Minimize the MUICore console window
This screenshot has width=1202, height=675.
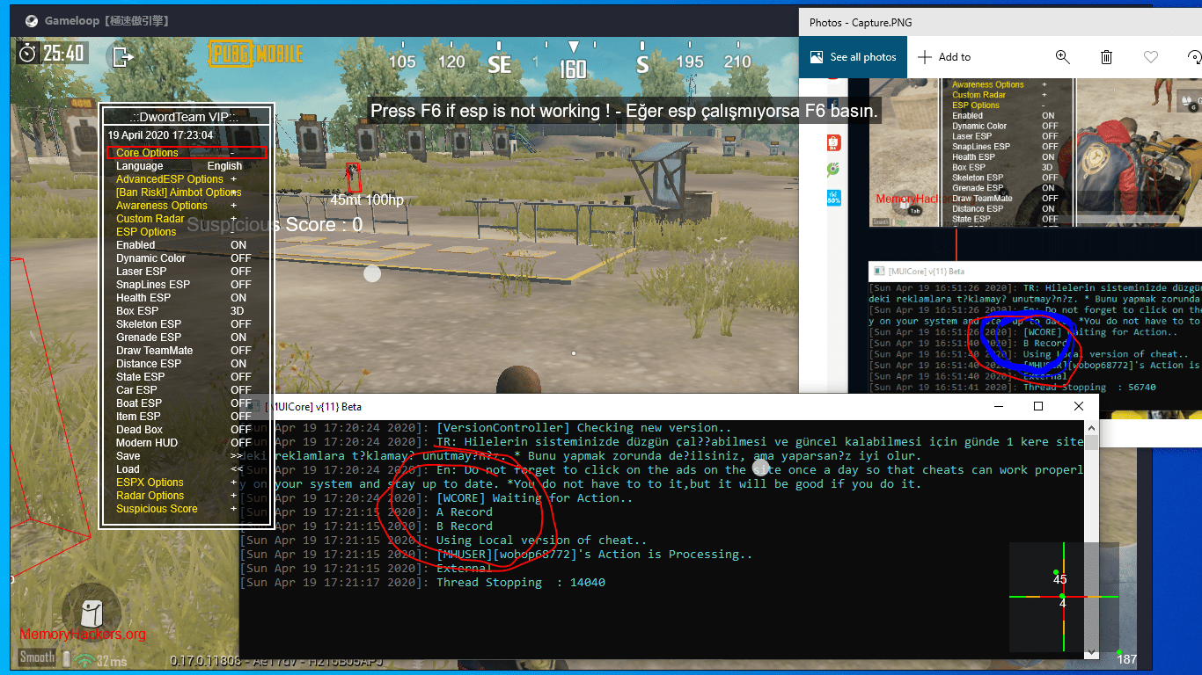tap(998, 406)
